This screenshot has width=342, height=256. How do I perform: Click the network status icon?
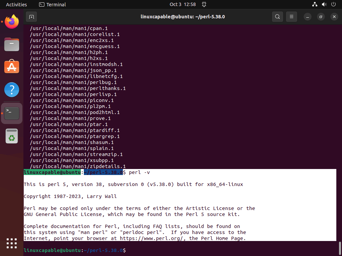[314, 4]
